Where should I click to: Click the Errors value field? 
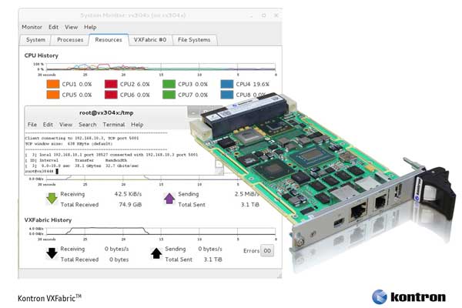(267, 250)
